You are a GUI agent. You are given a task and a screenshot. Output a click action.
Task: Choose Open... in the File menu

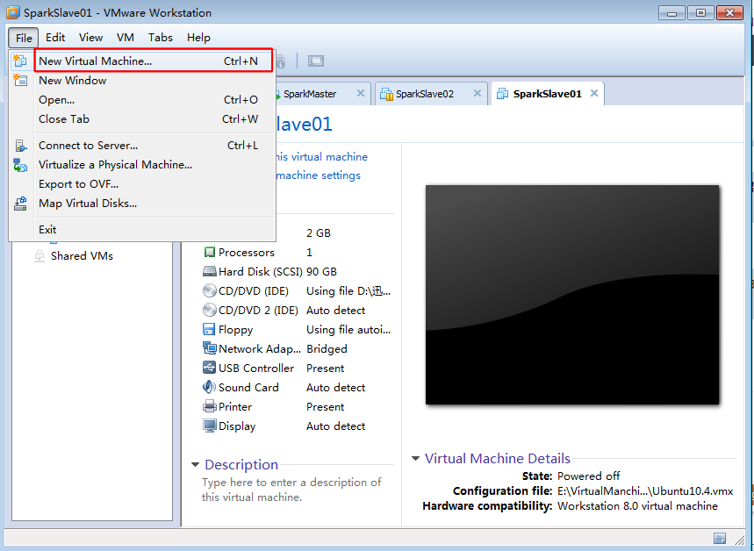point(154,99)
